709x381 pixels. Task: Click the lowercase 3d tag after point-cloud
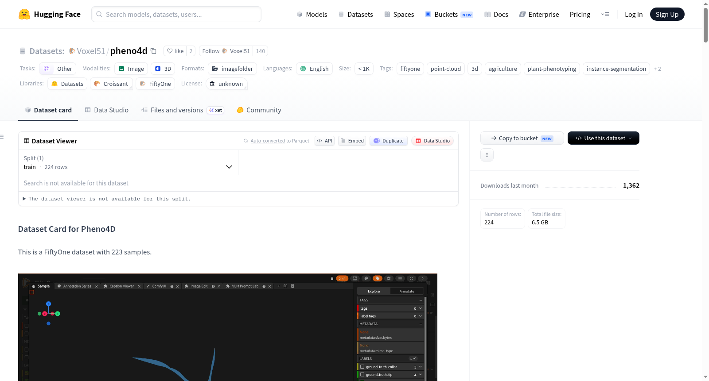point(475,69)
